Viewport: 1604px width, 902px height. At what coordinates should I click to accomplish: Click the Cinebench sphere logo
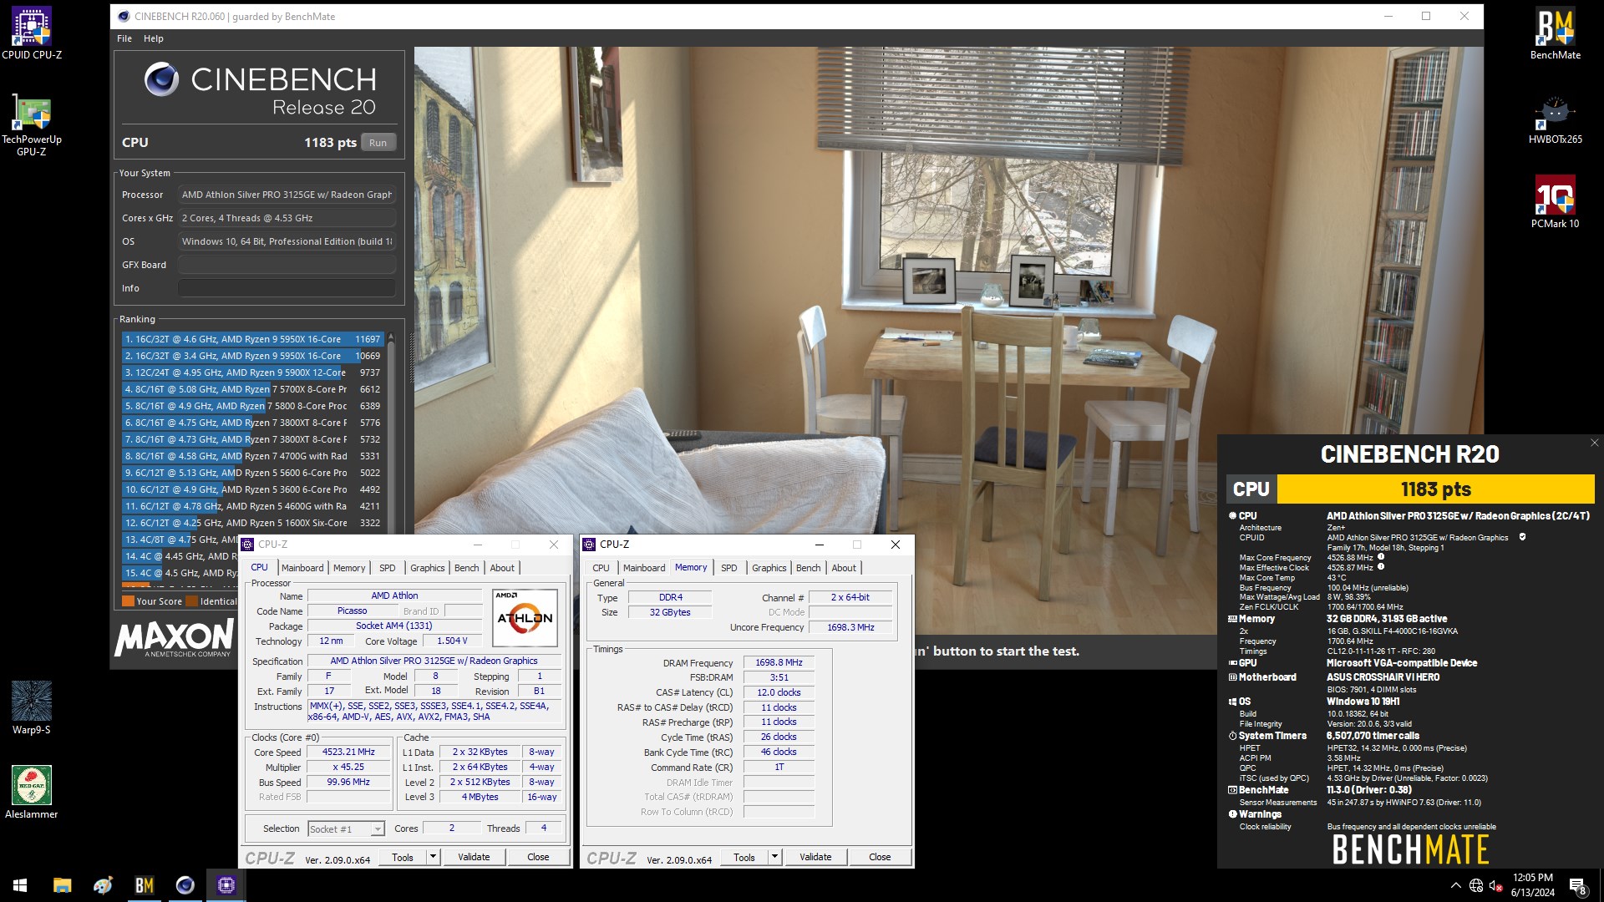pos(161,79)
